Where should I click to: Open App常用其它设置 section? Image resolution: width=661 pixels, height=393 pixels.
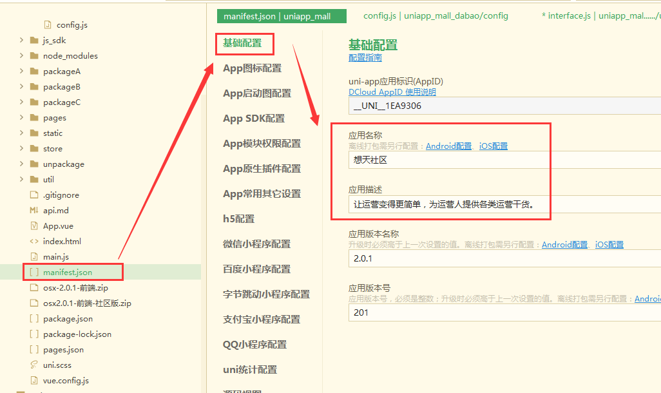coord(262,193)
